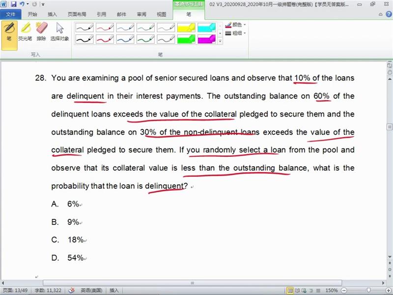This screenshot has height=295, width=393.
Task: Open the 粗细 pen thickness dropdown
Action: pyautogui.click(x=235, y=33)
